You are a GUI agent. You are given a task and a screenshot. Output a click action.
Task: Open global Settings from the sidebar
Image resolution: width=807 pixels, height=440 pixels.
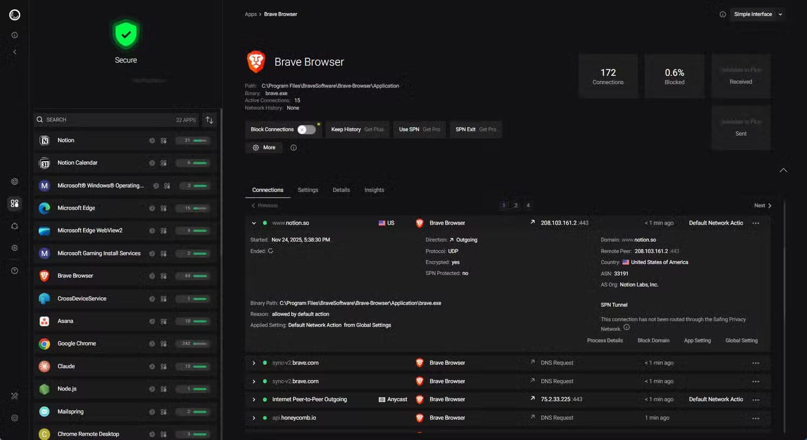15,248
